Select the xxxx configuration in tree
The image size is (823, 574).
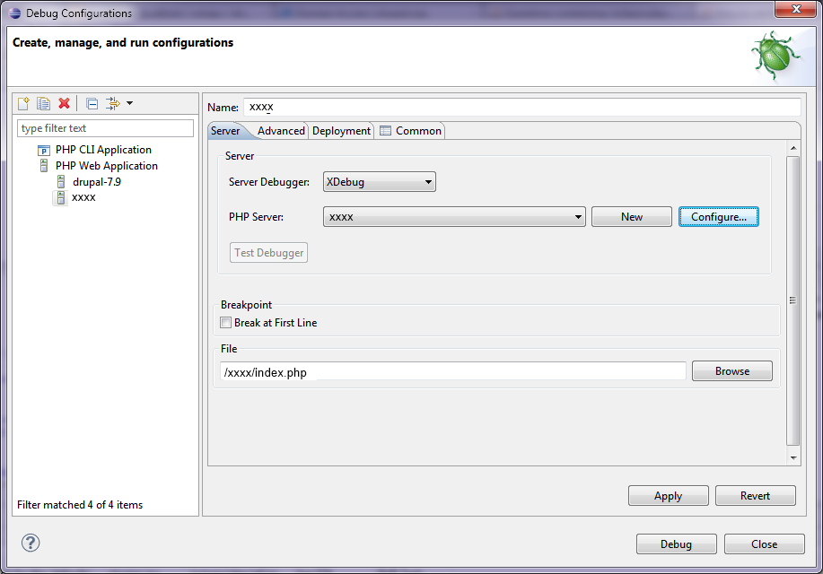click(83, 198)
